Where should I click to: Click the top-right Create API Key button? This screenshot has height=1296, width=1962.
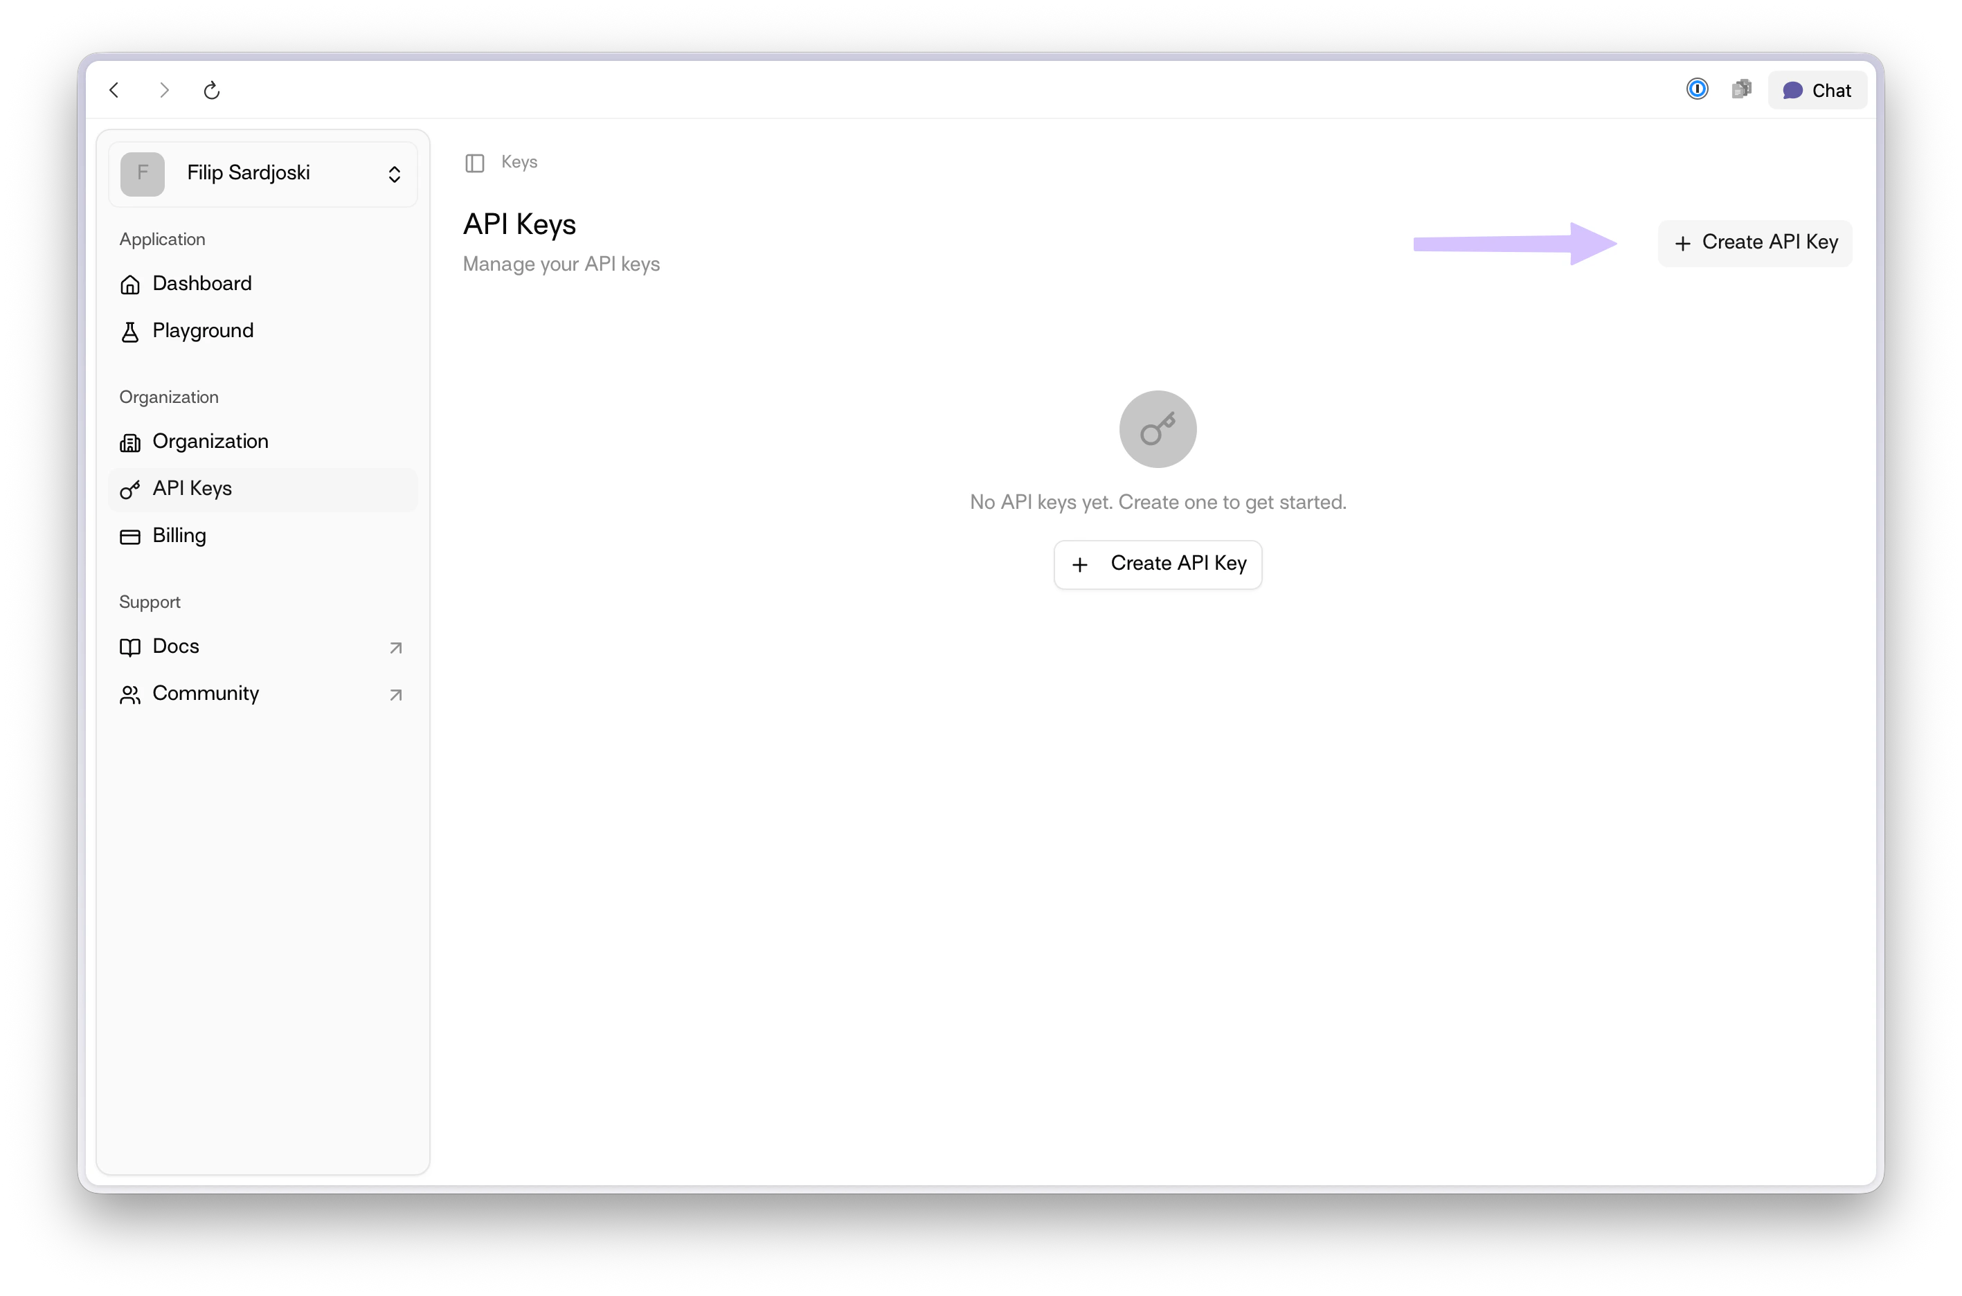click(1754, 242)
